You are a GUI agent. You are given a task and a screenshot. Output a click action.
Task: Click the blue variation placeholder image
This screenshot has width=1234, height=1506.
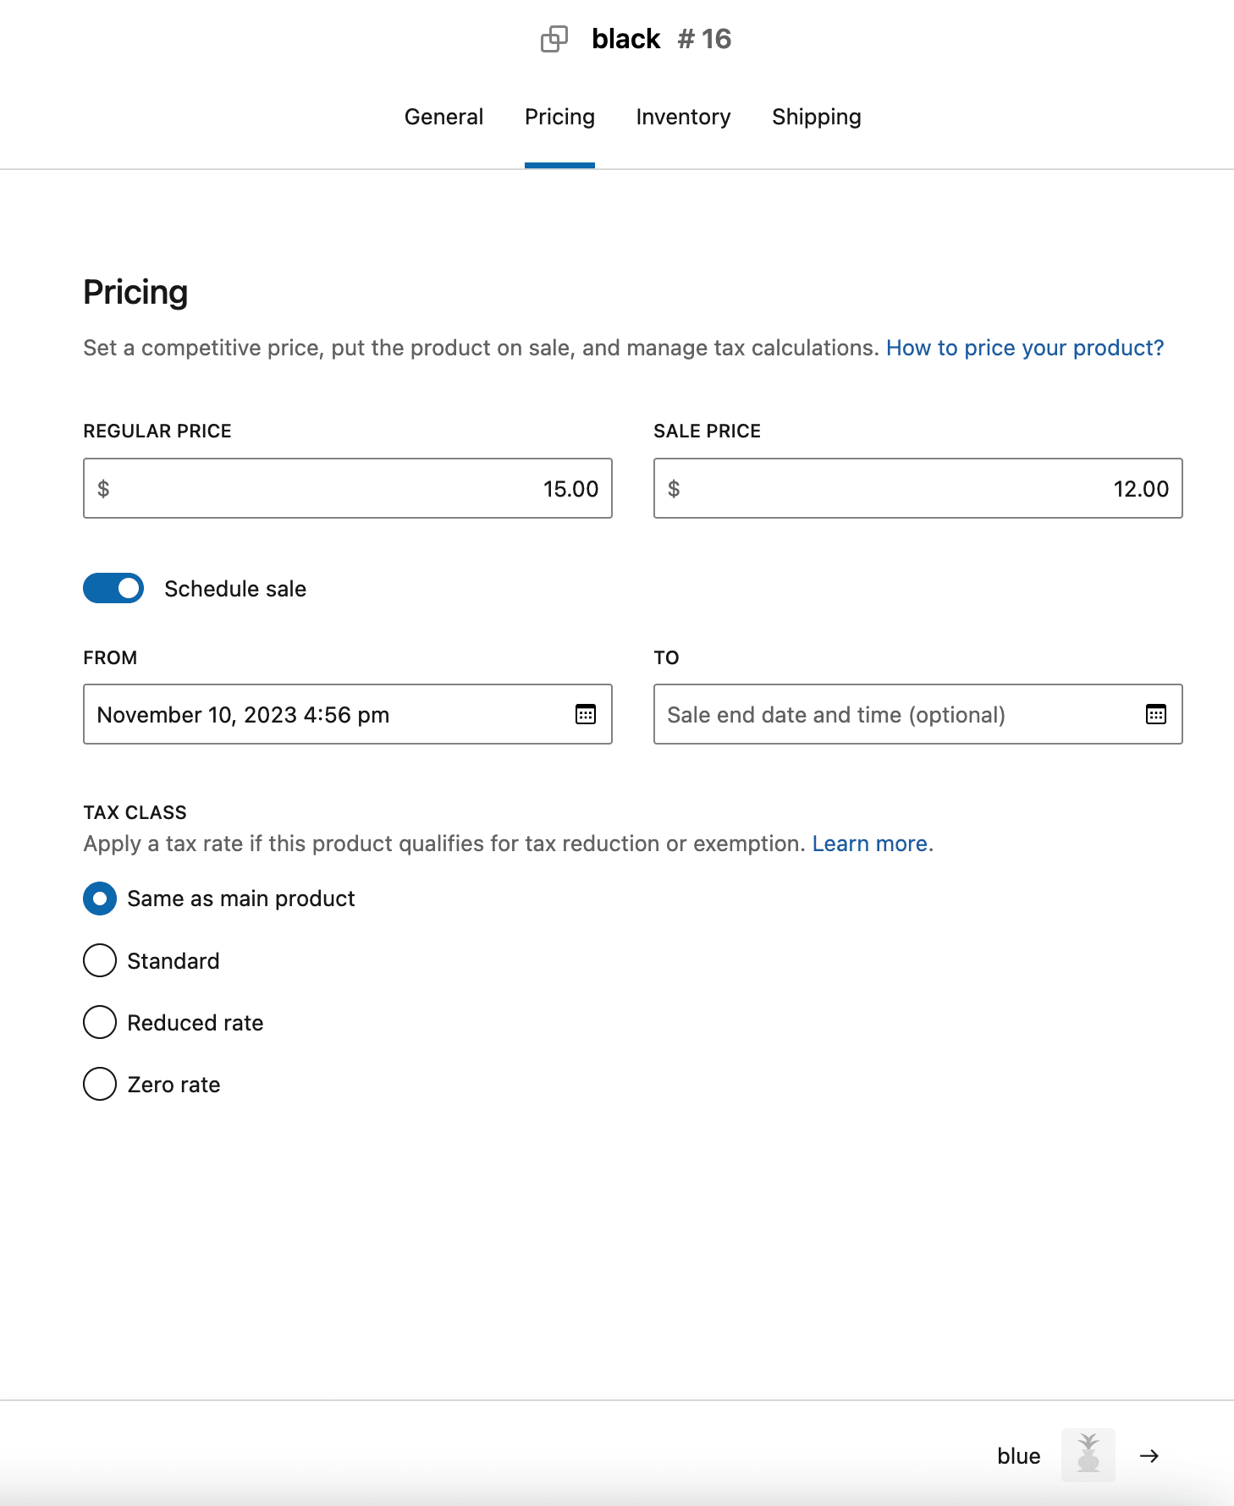[1088, 1456]
